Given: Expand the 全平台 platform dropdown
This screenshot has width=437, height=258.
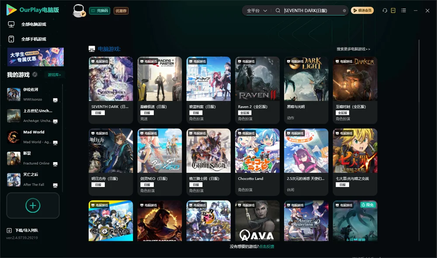Looking at the screenshot, I should (x=257, y=10).
